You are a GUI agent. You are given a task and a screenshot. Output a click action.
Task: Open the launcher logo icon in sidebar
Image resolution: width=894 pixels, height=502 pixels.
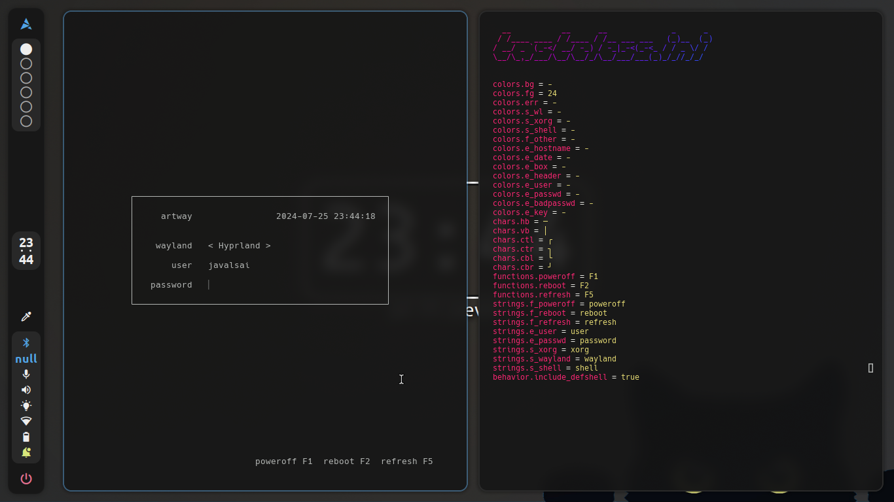pyautogui.click(x=26, y=24)
